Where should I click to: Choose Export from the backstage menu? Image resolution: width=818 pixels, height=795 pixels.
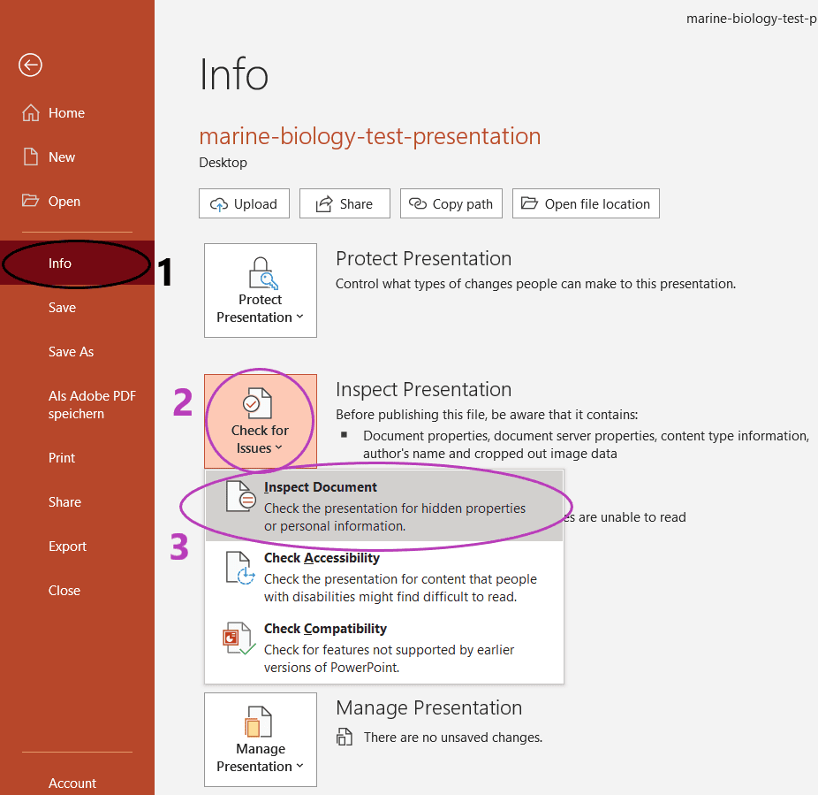67,547
